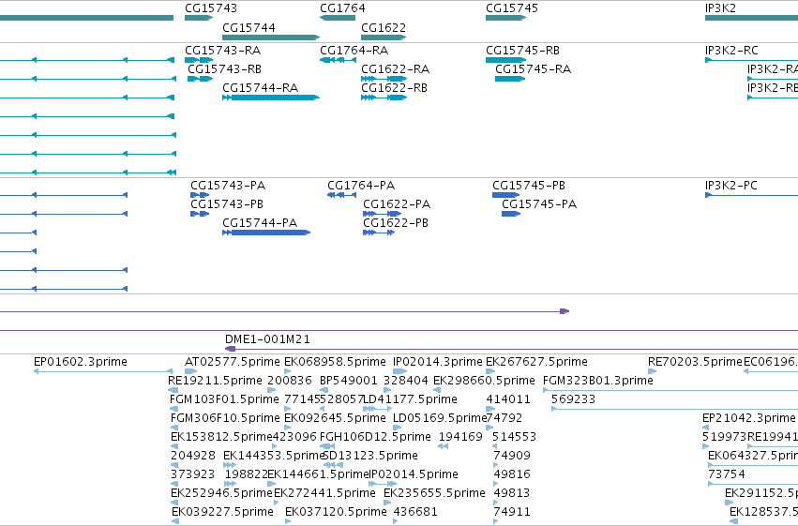Click the CG15743 gene label

coord(211,8)
